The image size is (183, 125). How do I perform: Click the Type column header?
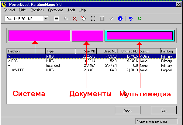click(x=60, y=51)
